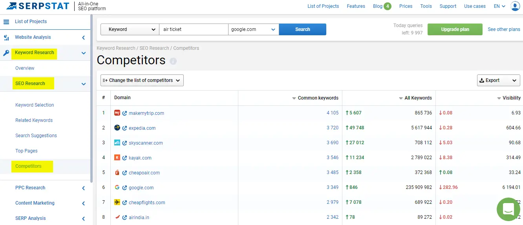
Task: Collapse the SEO Research section chevron
Action: (x=83, y=84)
